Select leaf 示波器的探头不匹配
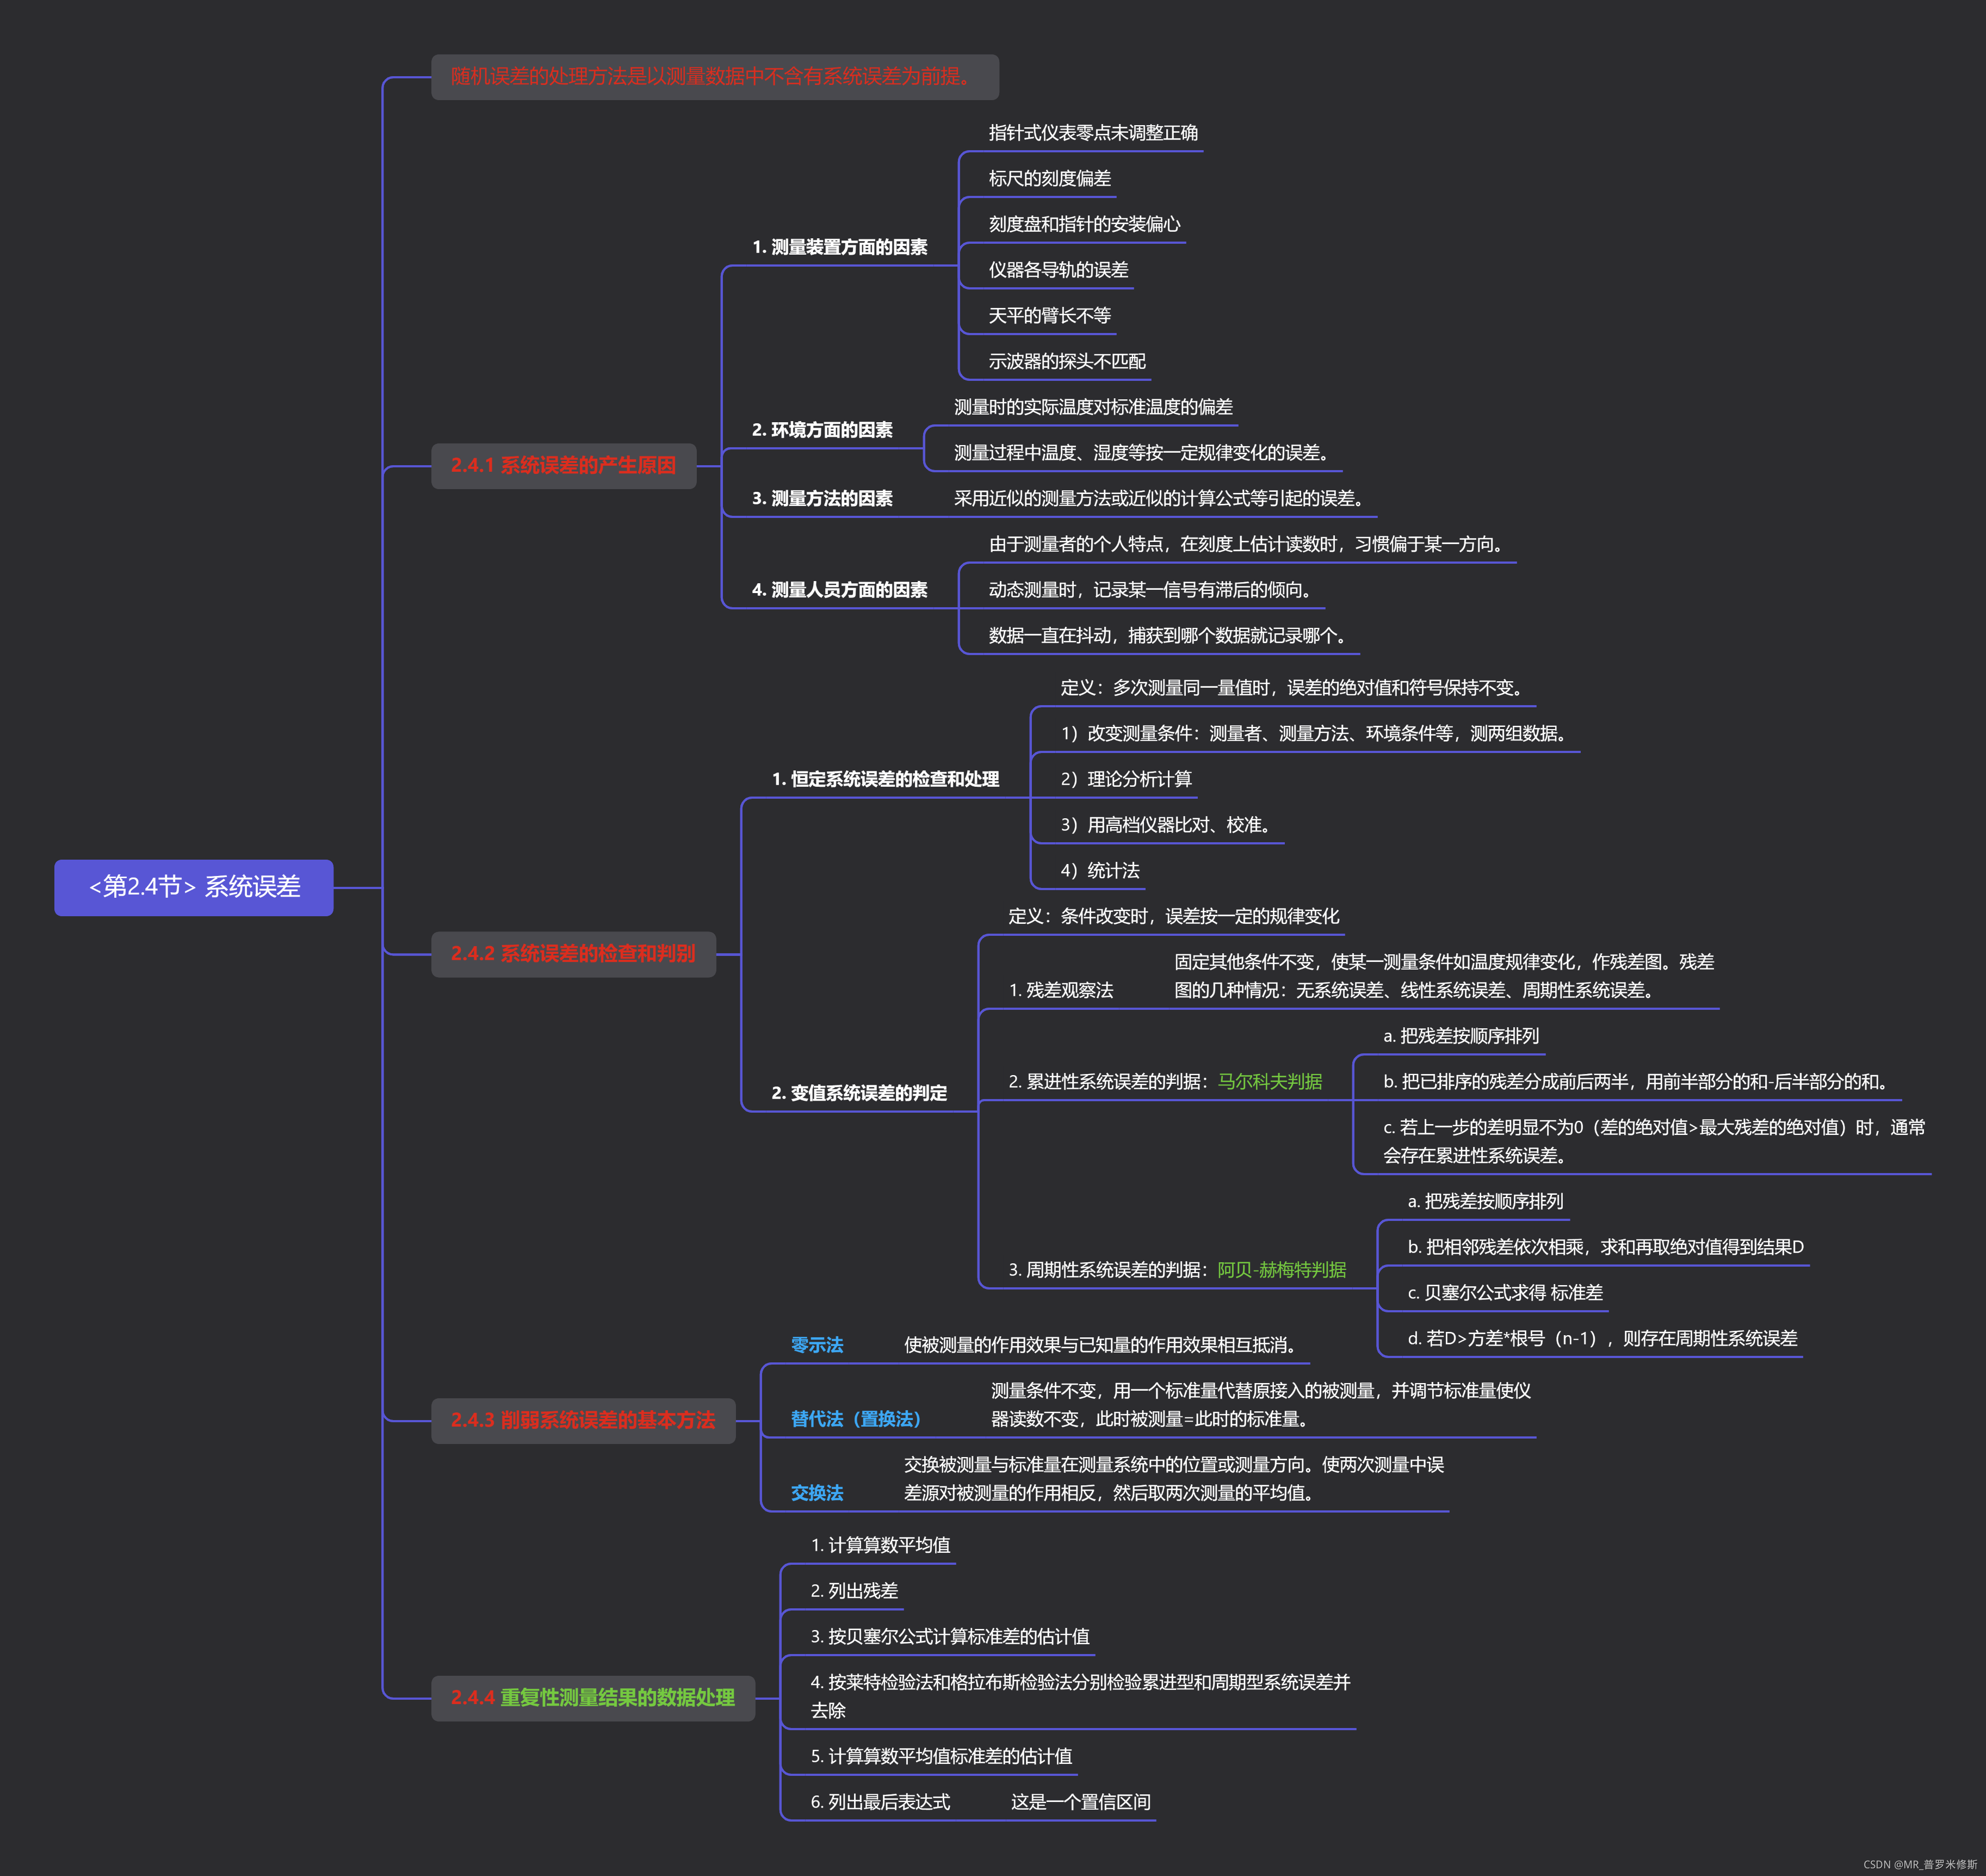Image resolution: width=1986 pixels, height=1876 pixels. 1067,361
